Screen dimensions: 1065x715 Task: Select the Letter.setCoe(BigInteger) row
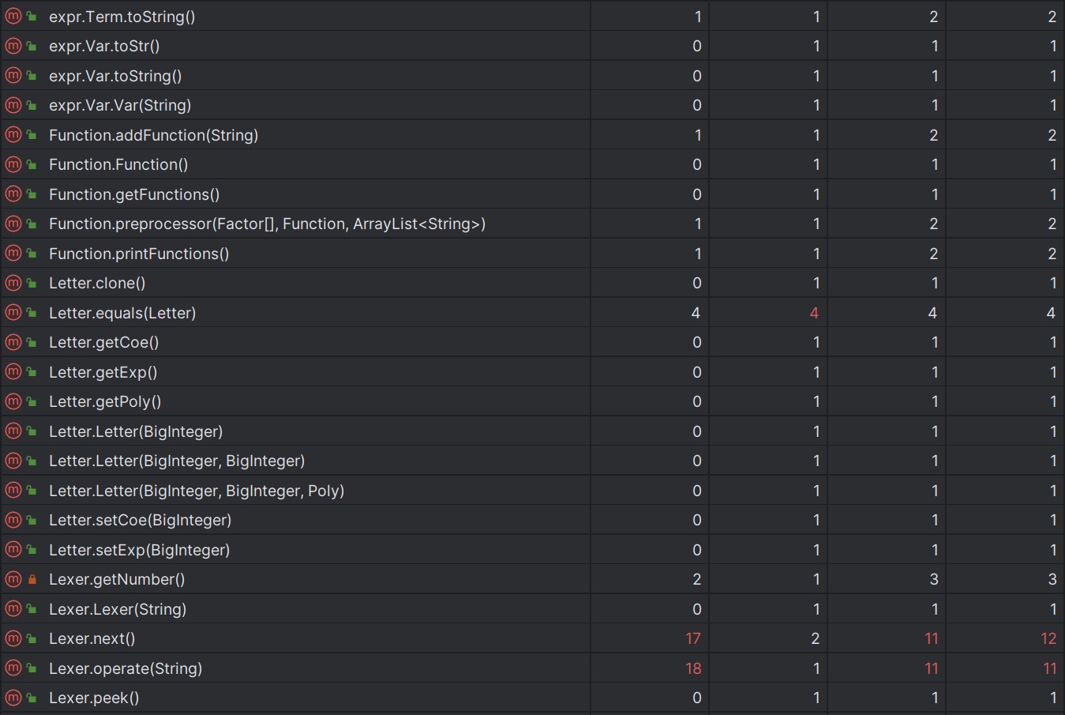140,521
